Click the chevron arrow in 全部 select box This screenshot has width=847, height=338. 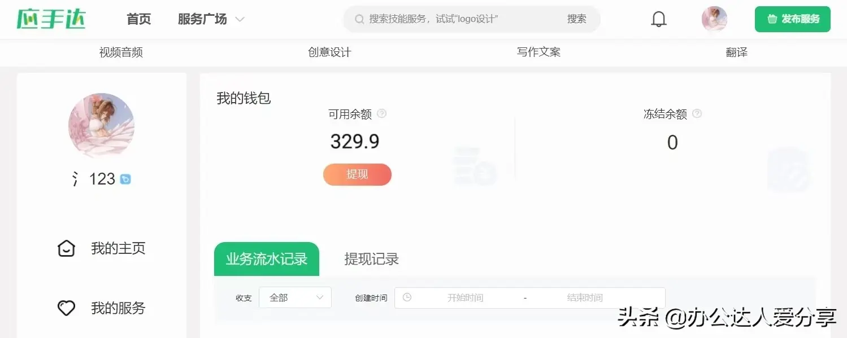[320, 297]
